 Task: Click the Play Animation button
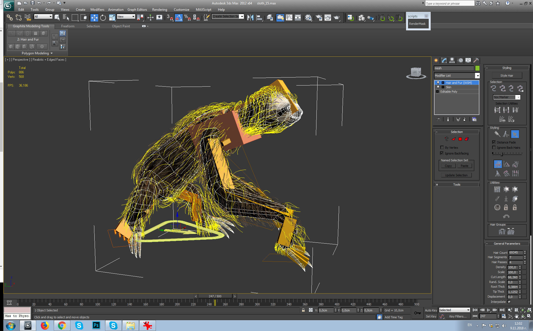488,310
